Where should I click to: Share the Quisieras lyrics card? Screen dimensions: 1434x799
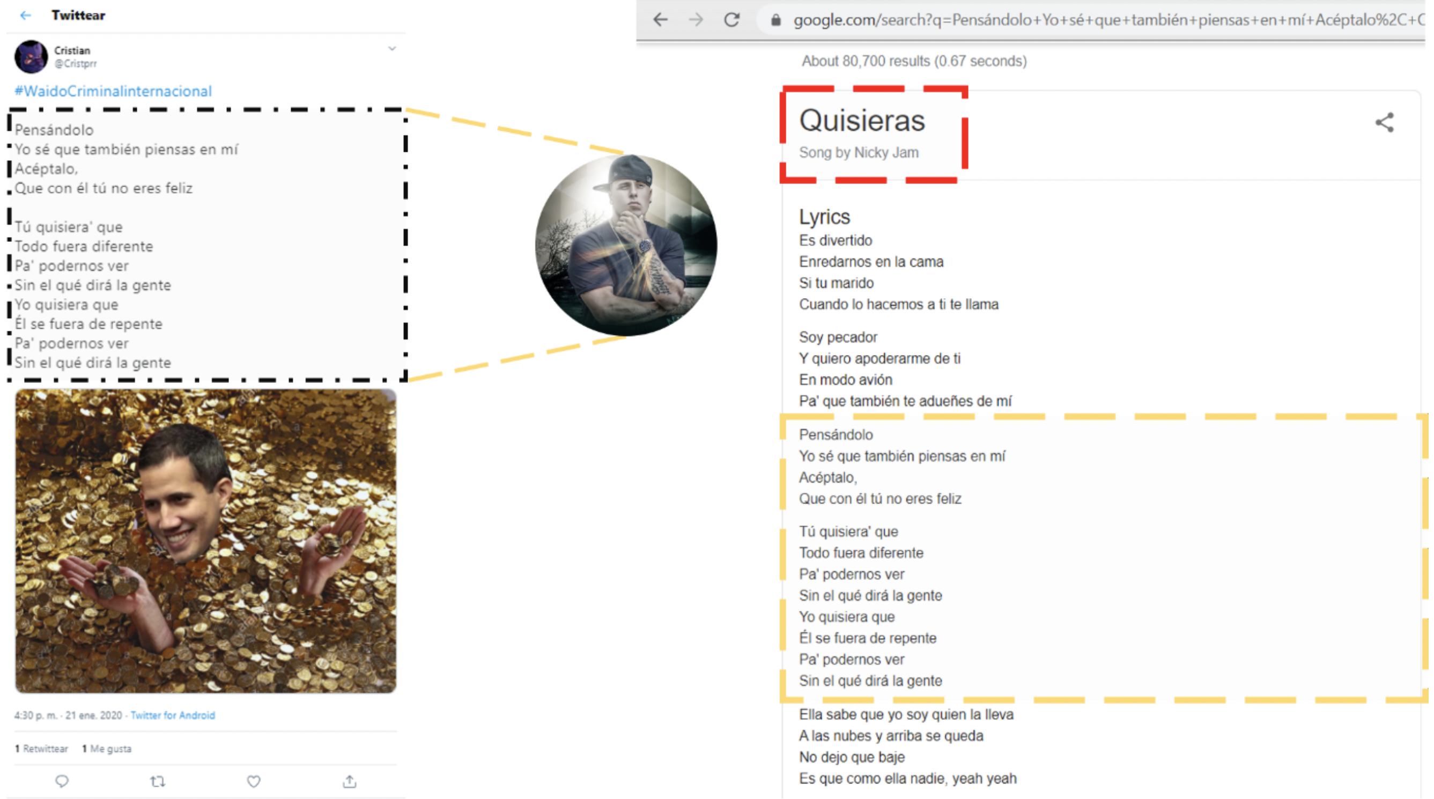coord(1385,122)
